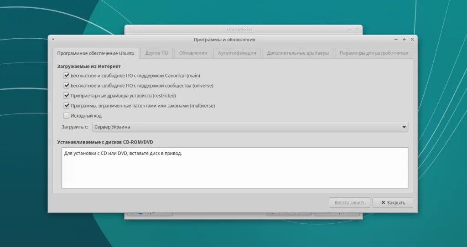
Task: Click inside the CD-ROM/DVD sources list
Action: pos(235,168)
